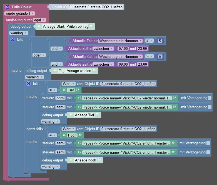Open the 'Auslösung durch egal' dropdown

39,20
